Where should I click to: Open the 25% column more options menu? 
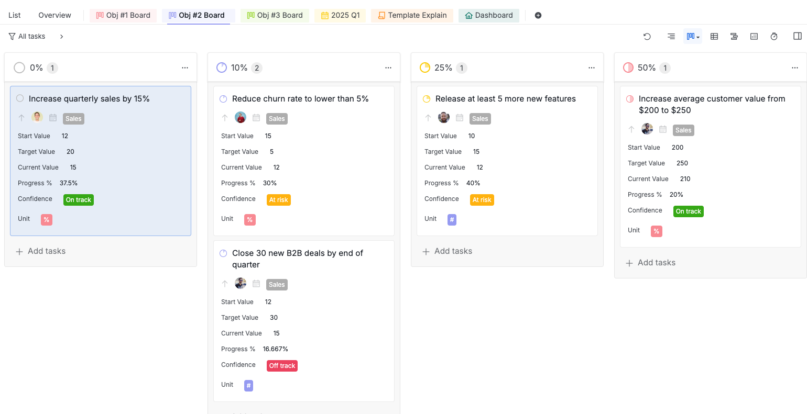click(592, 68)
